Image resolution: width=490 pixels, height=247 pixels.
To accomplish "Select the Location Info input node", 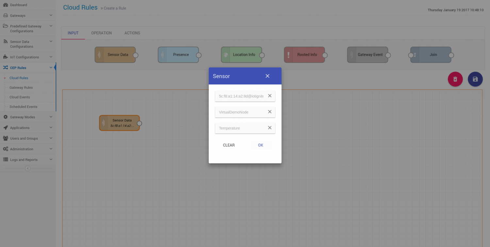I will [241, 55].
